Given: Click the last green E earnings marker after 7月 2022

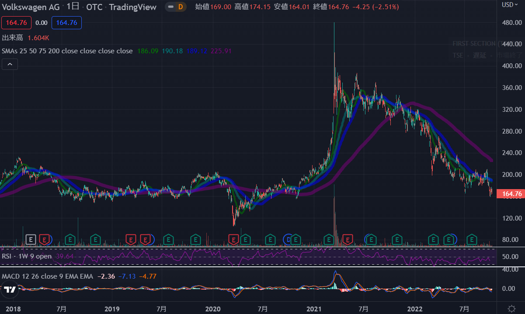Looking at the screenshot, I should [x=472, y=239].
